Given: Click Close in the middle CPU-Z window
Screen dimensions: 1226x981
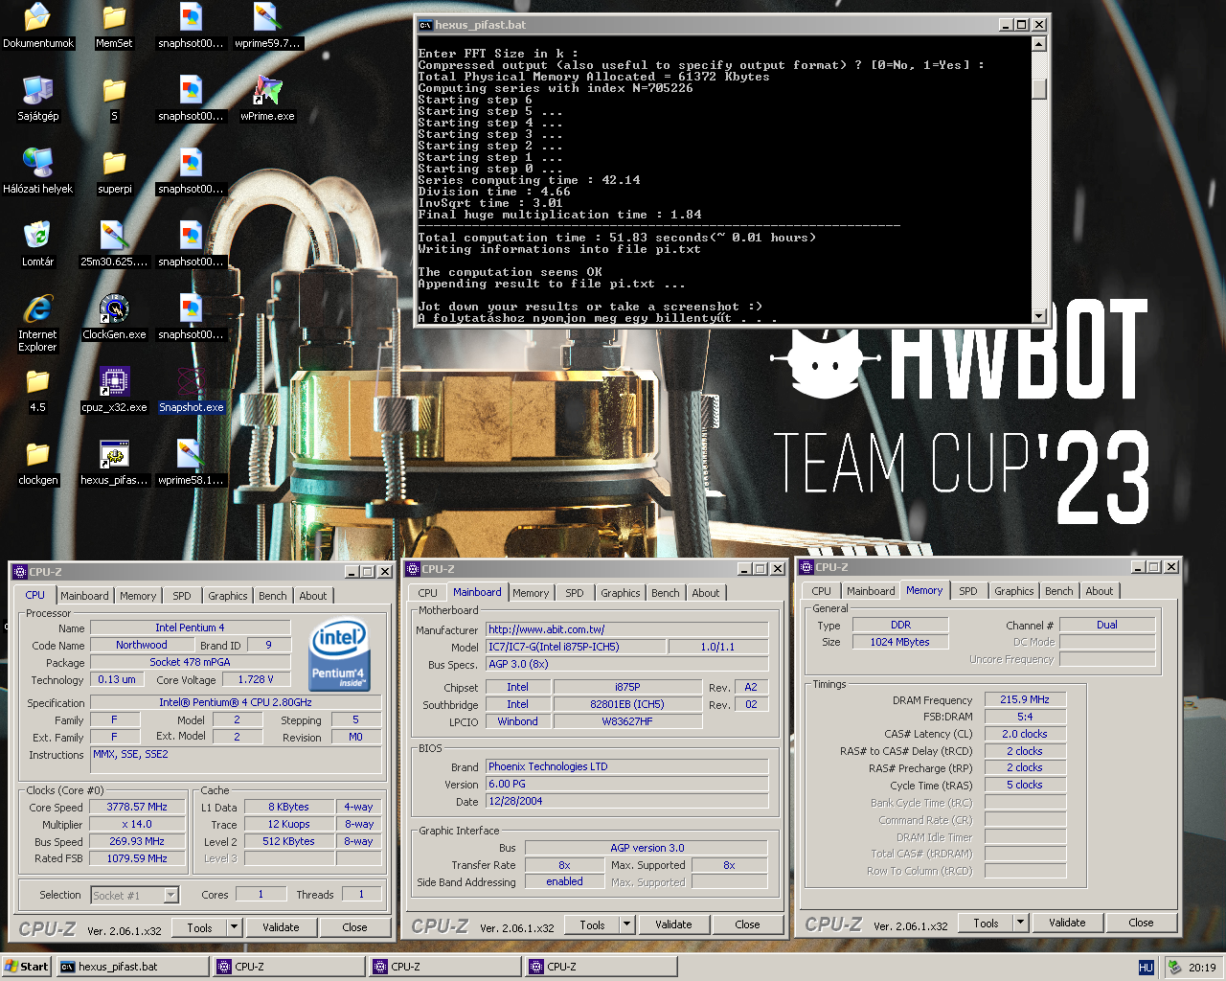Looking at the screenshot, I should click(747, 924).
